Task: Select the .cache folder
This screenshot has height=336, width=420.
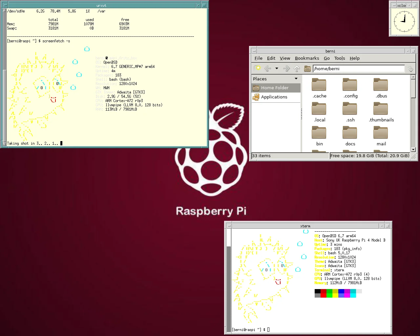Action: pos(319,88)
